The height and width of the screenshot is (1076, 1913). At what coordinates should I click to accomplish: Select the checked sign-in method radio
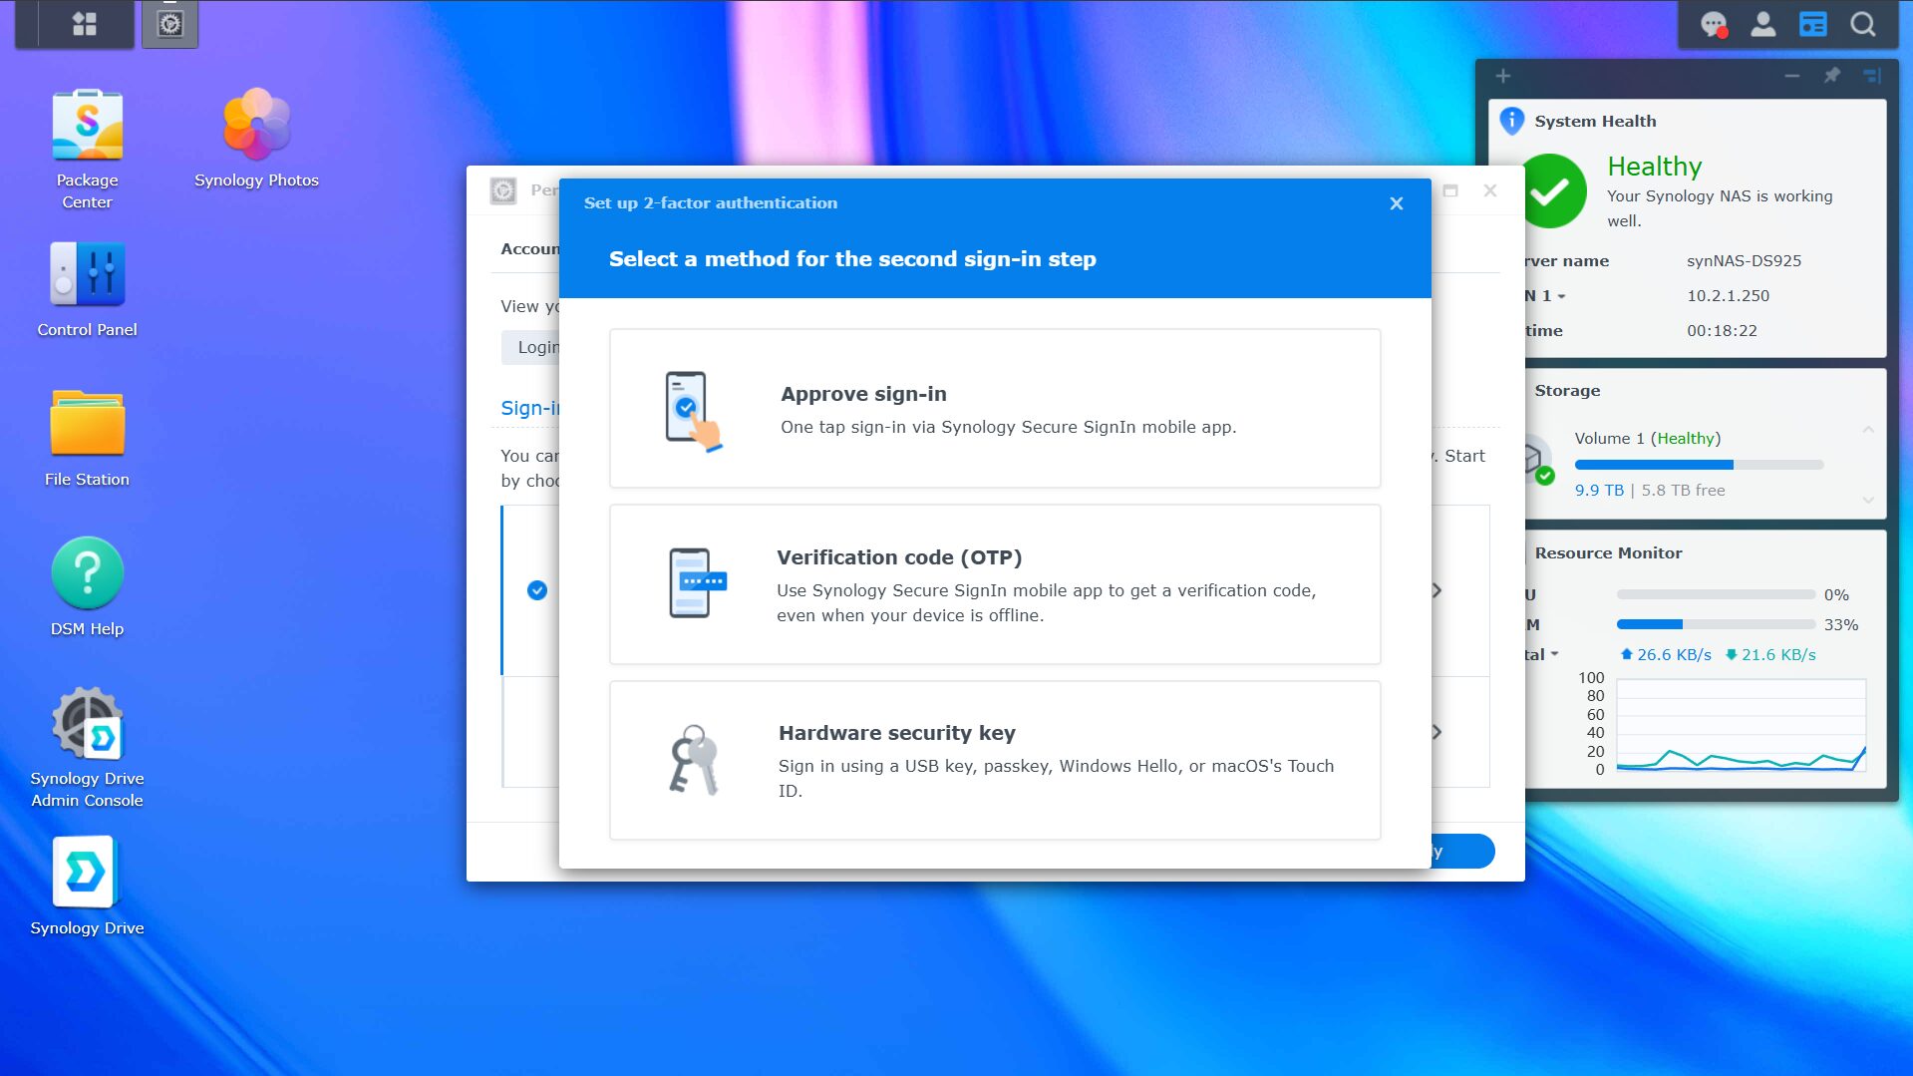[x=537, y=590]
